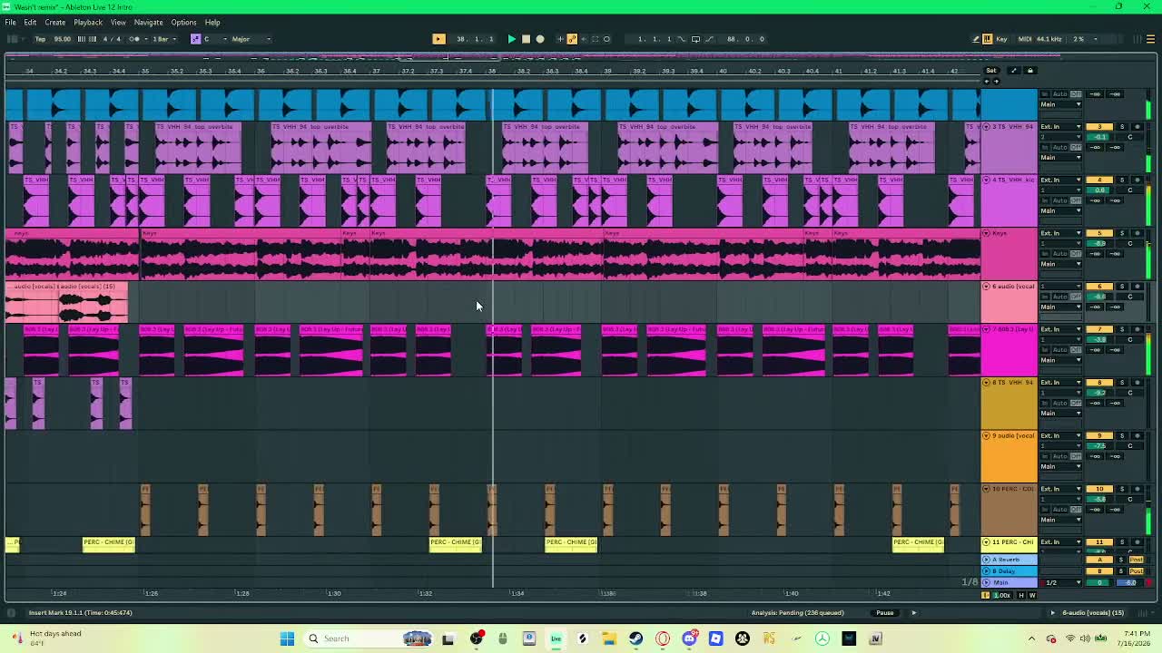Toggle track 4 activator button
1162x653 pixels.
click(1099, 180)
